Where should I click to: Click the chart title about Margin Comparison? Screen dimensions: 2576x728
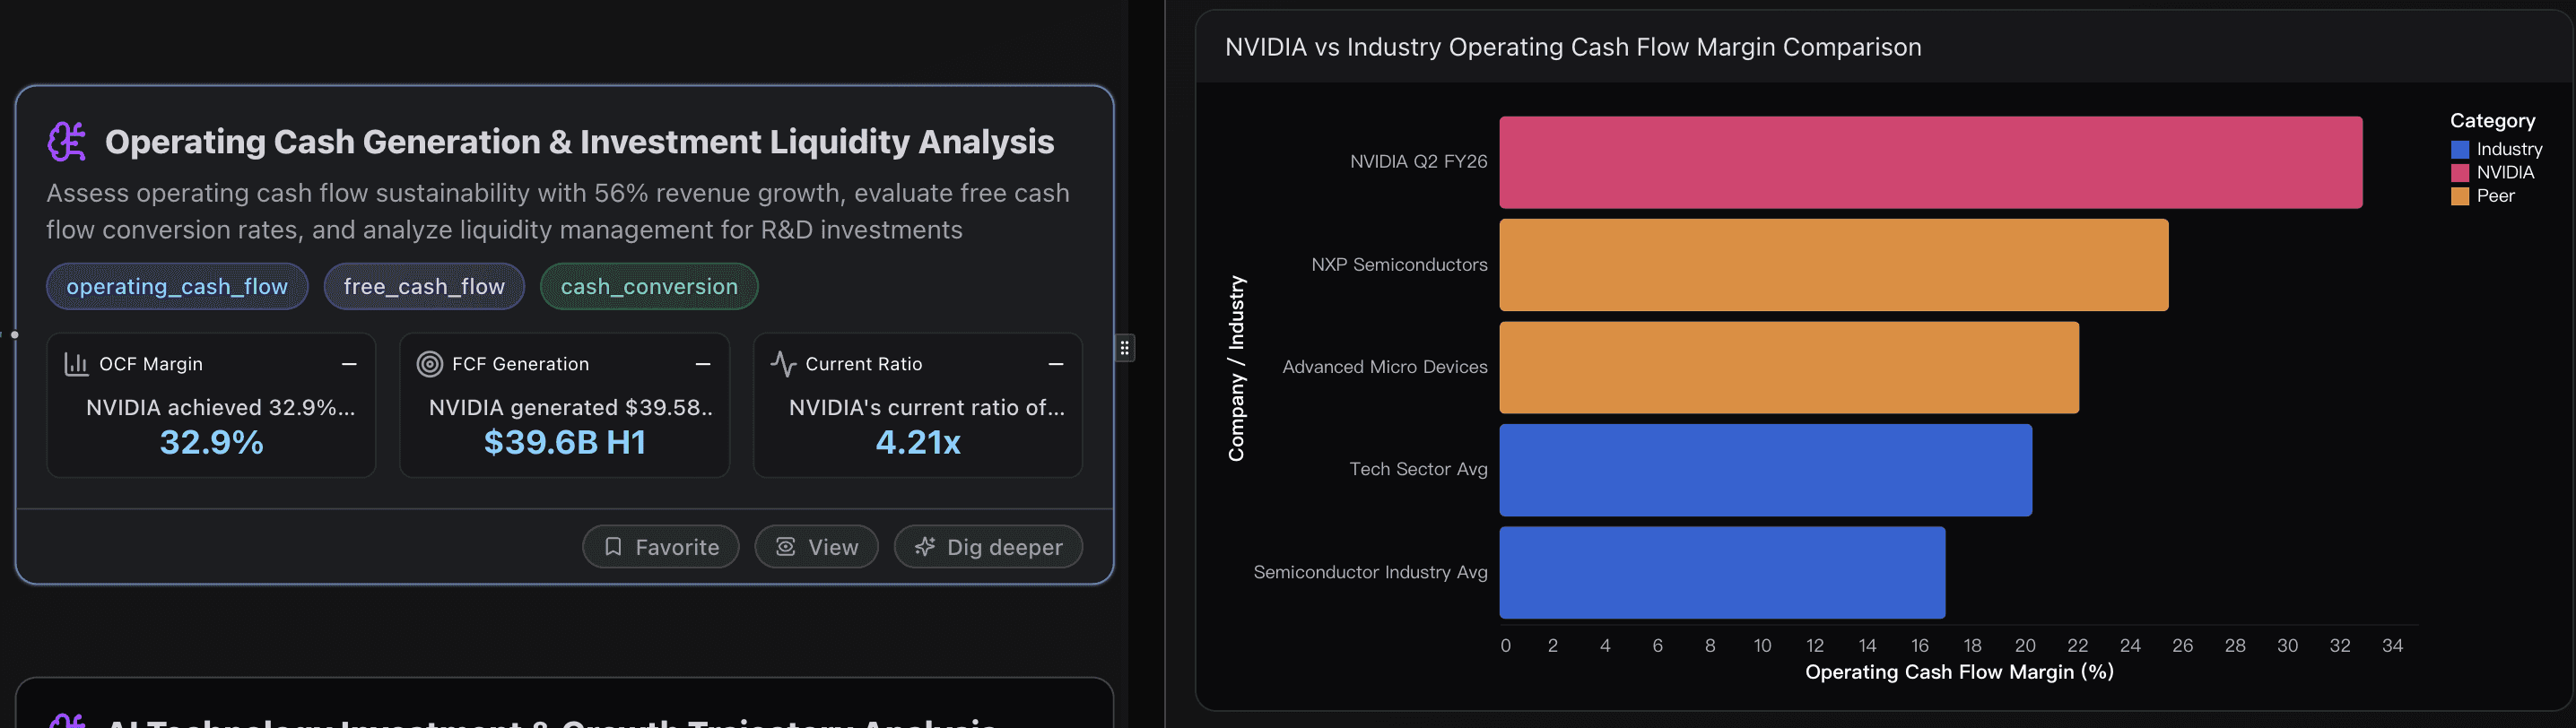click(x=1573, y=47)
